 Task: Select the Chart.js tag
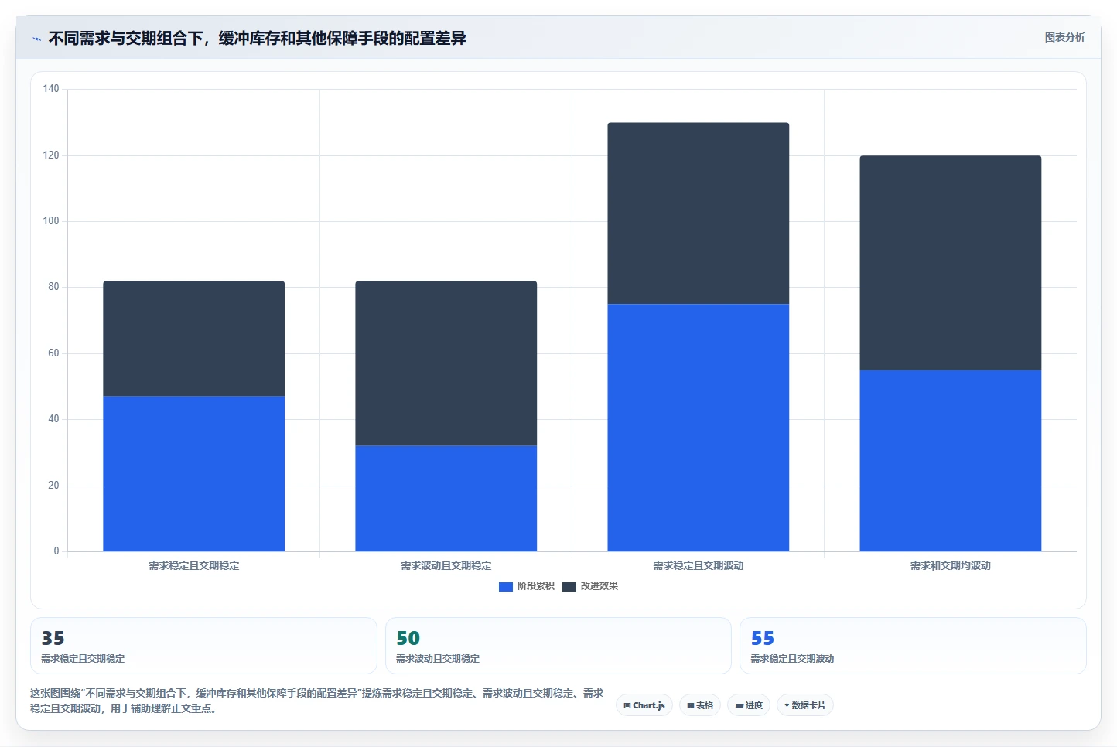[x=644, y=705]
